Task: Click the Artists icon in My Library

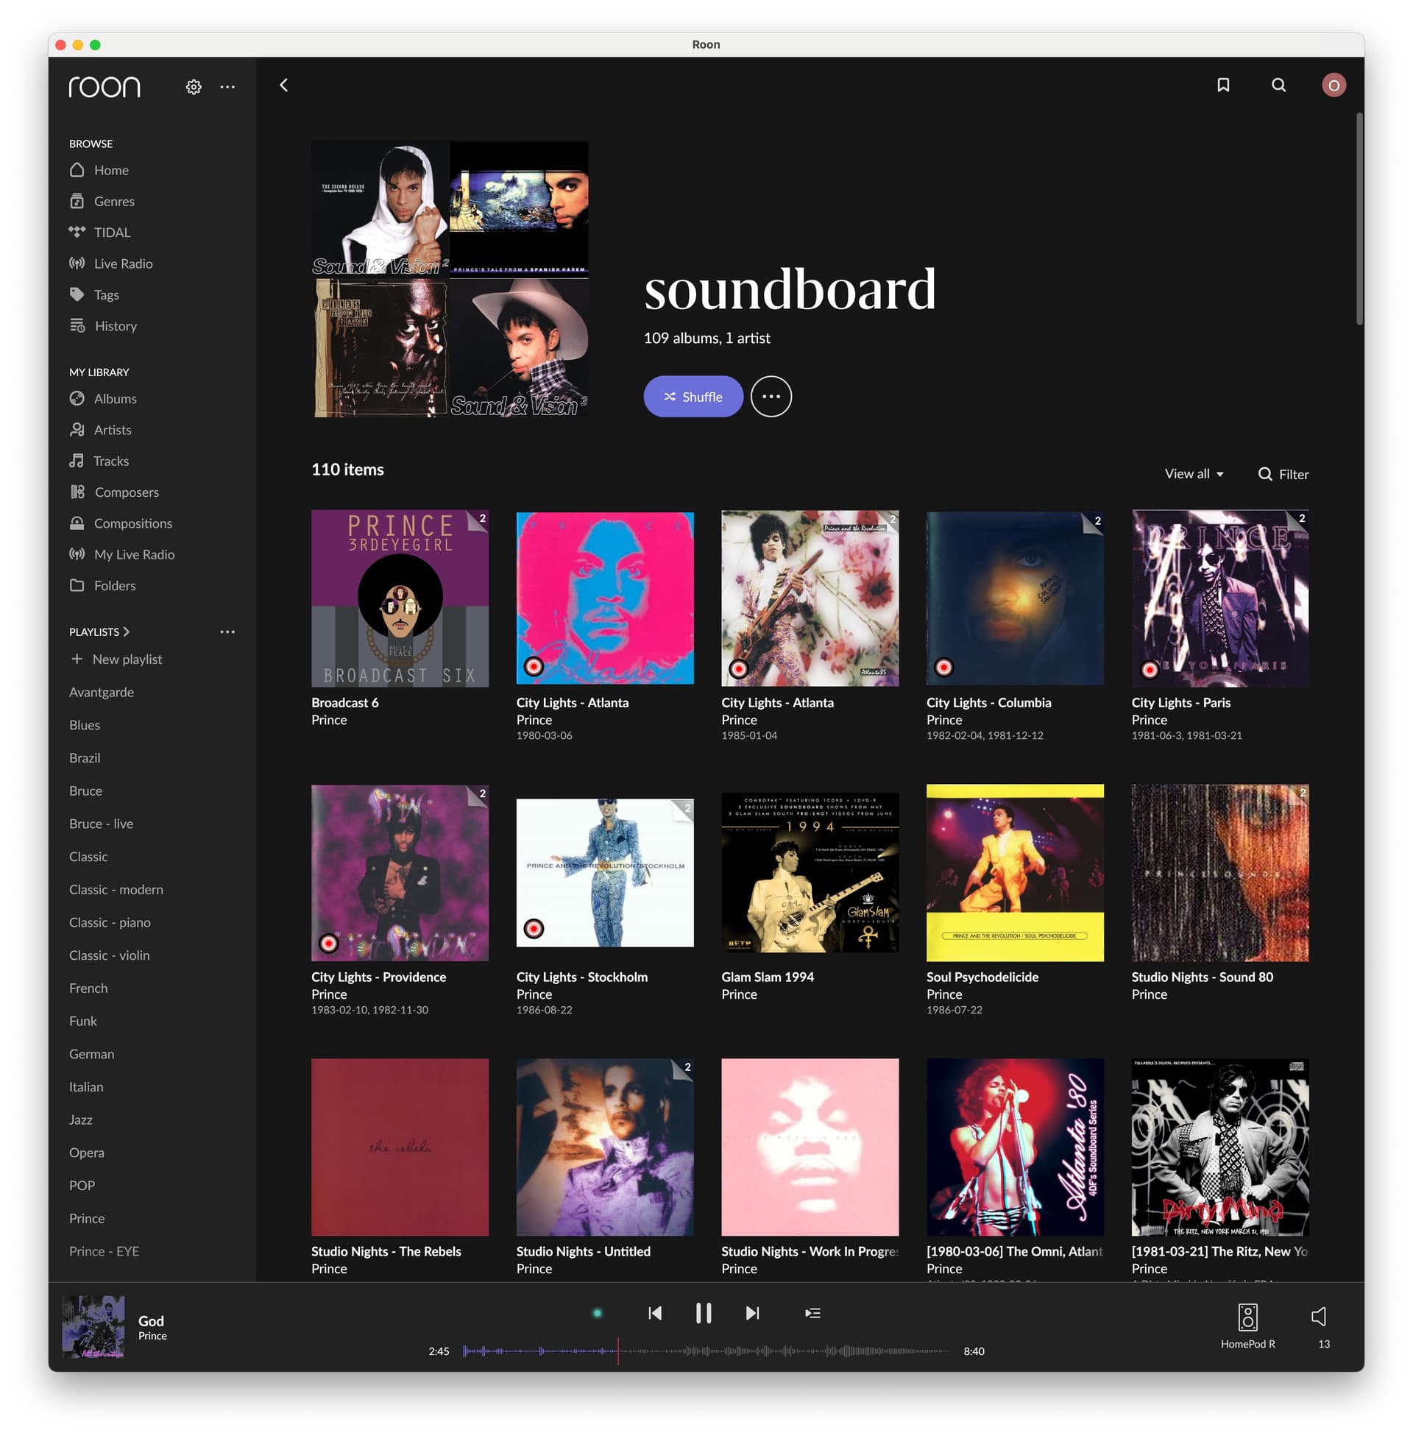Action: point(77,430)
